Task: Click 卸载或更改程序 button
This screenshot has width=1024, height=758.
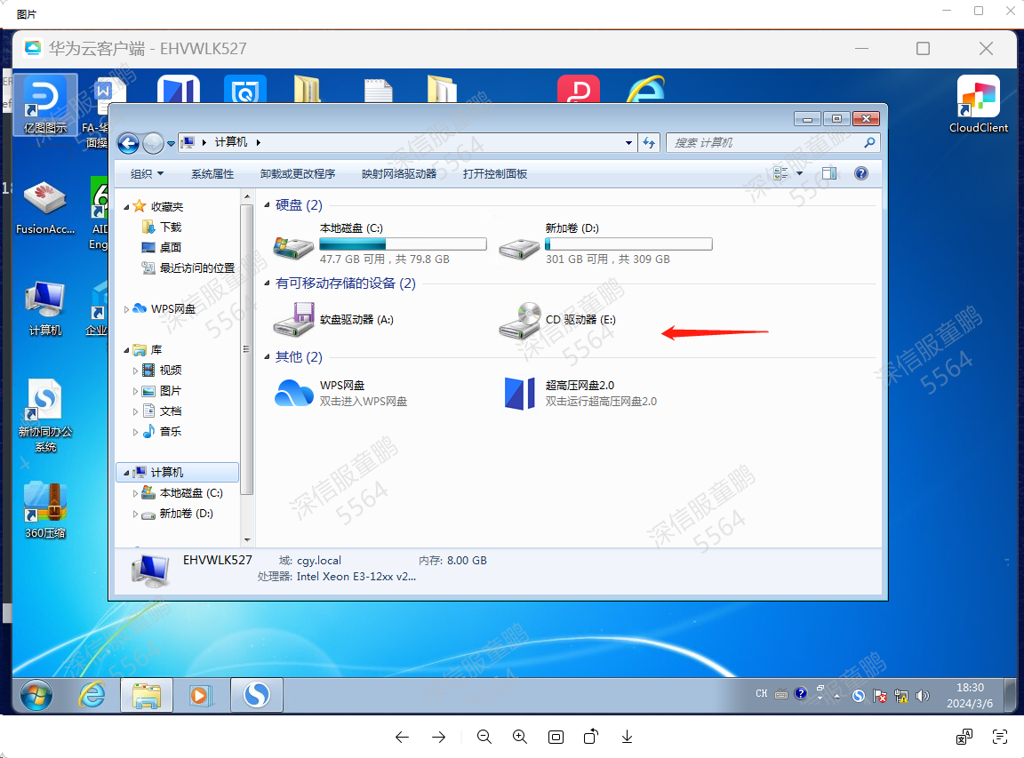Action: (x=298, y=174)
